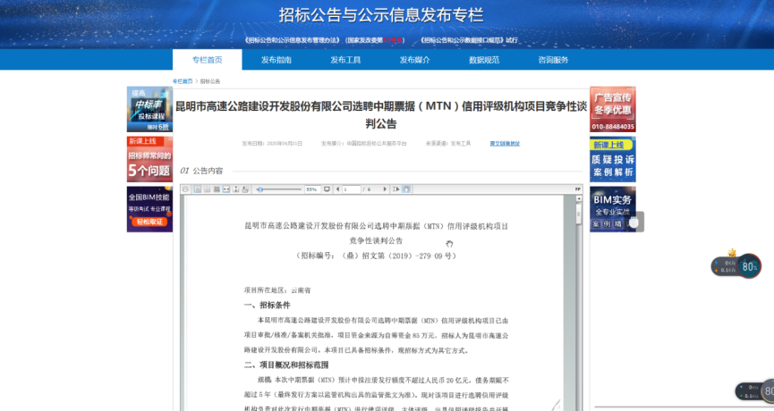Click the fit page height icon
Image resolution: width=774 pixels, height=411 pixels.
235,189
